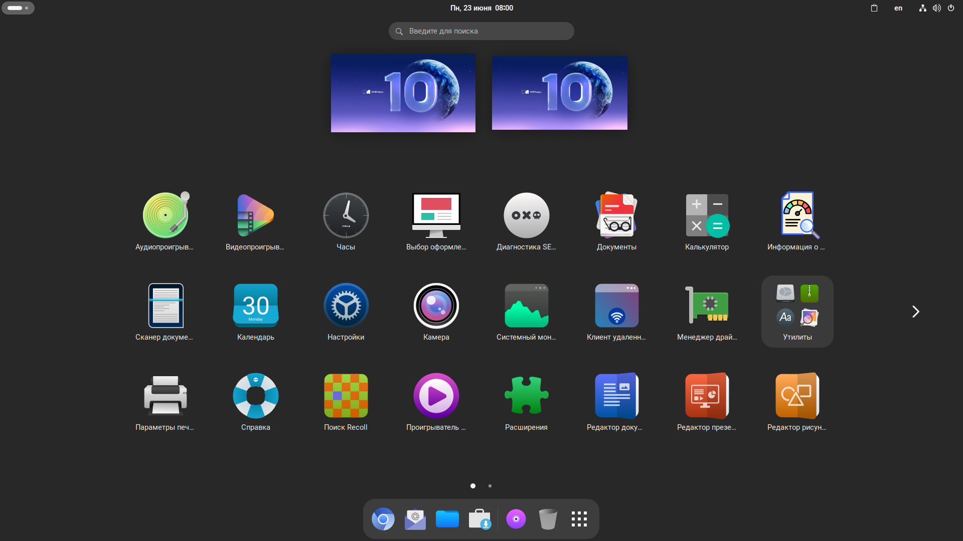Go to next app page arrow
Viewport: 963px width, 541px height.
tap(915, 312)
